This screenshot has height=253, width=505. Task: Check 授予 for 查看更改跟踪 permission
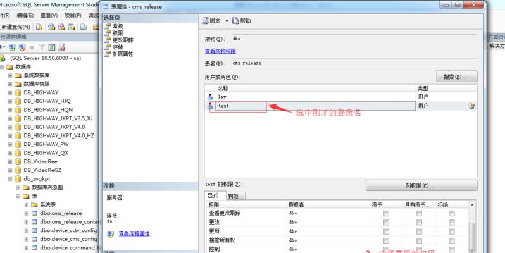click(x=386, y=213)
